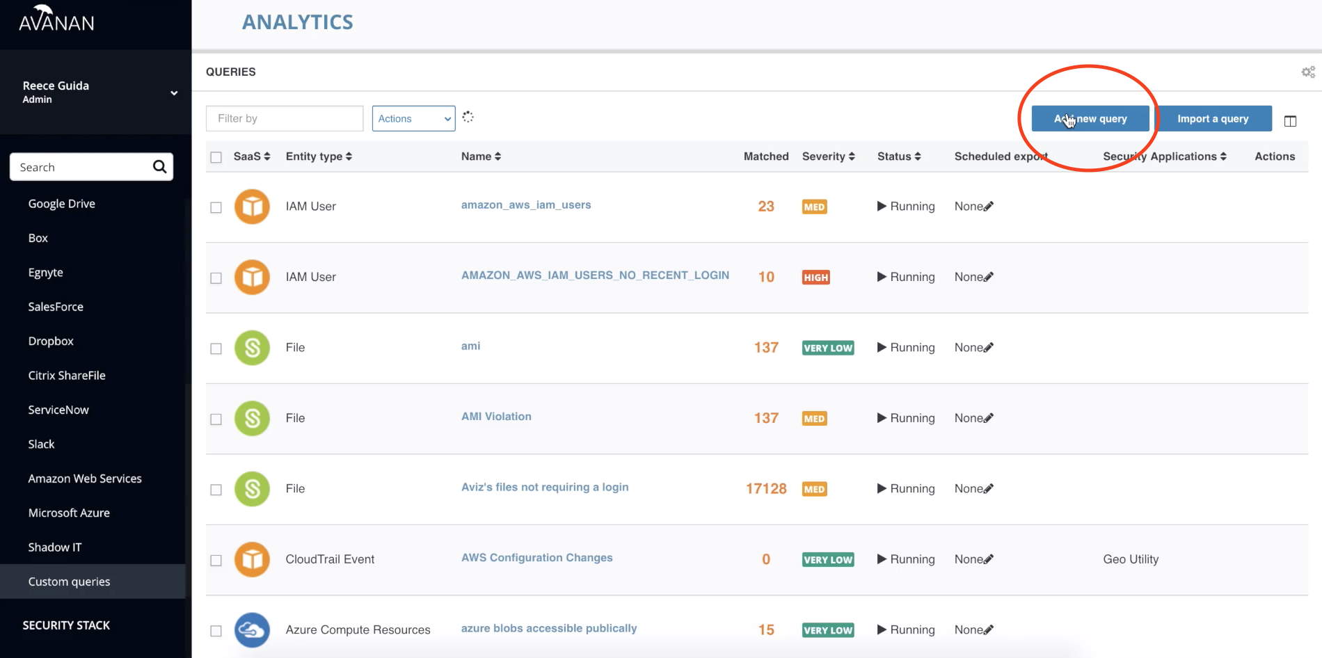Viewport: 1322px width, 658px height.
Task: Click the AWS icon in NO_RECENT_LOGIN row
Action: coord(252,277)
